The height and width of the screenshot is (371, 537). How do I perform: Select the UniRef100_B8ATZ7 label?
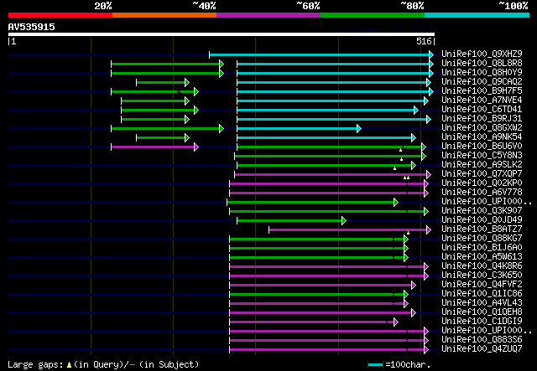pos(482,229)
